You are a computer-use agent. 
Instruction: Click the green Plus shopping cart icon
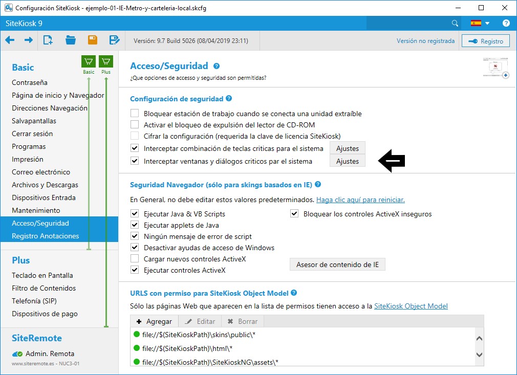106,62
